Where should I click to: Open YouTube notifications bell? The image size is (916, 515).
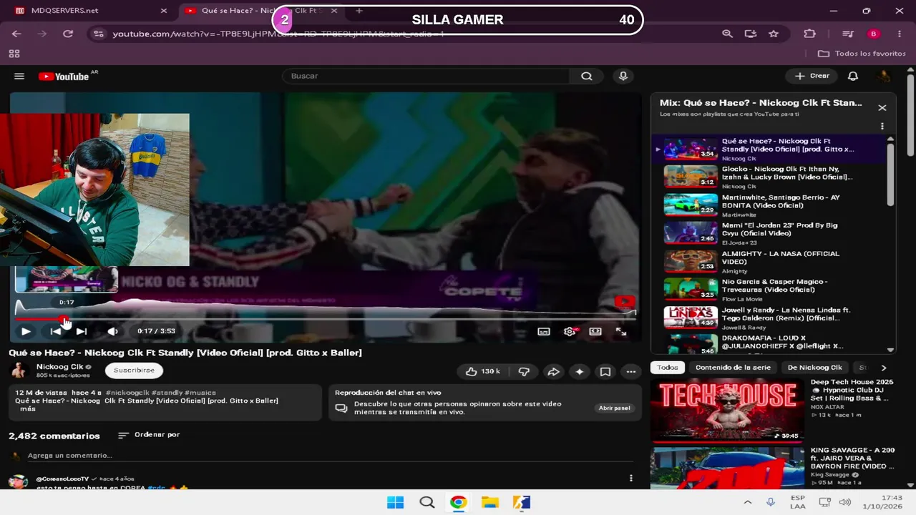tap(853, 76)
